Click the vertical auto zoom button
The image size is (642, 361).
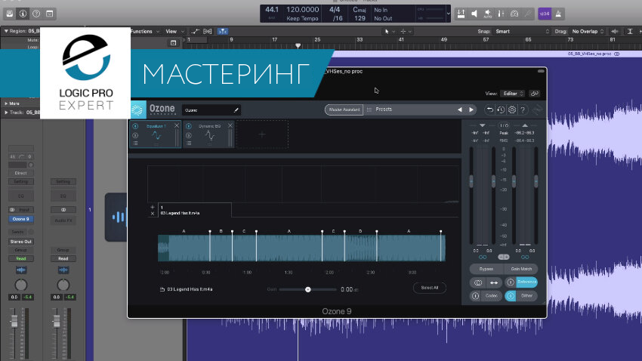pos(630,32)
